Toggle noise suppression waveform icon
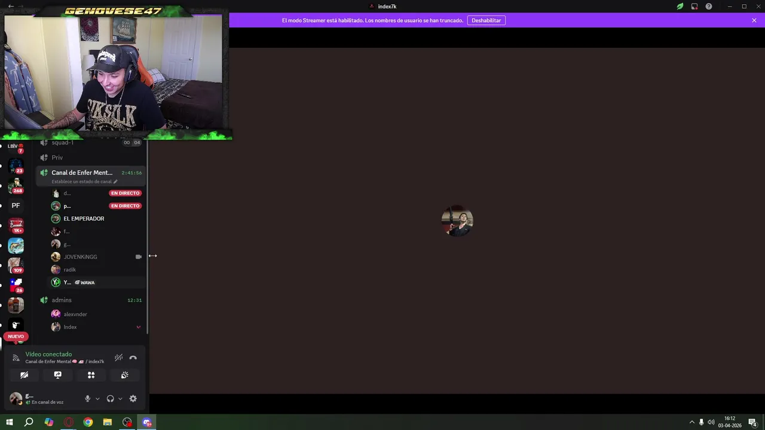765x430 pixels. [118, 358]
